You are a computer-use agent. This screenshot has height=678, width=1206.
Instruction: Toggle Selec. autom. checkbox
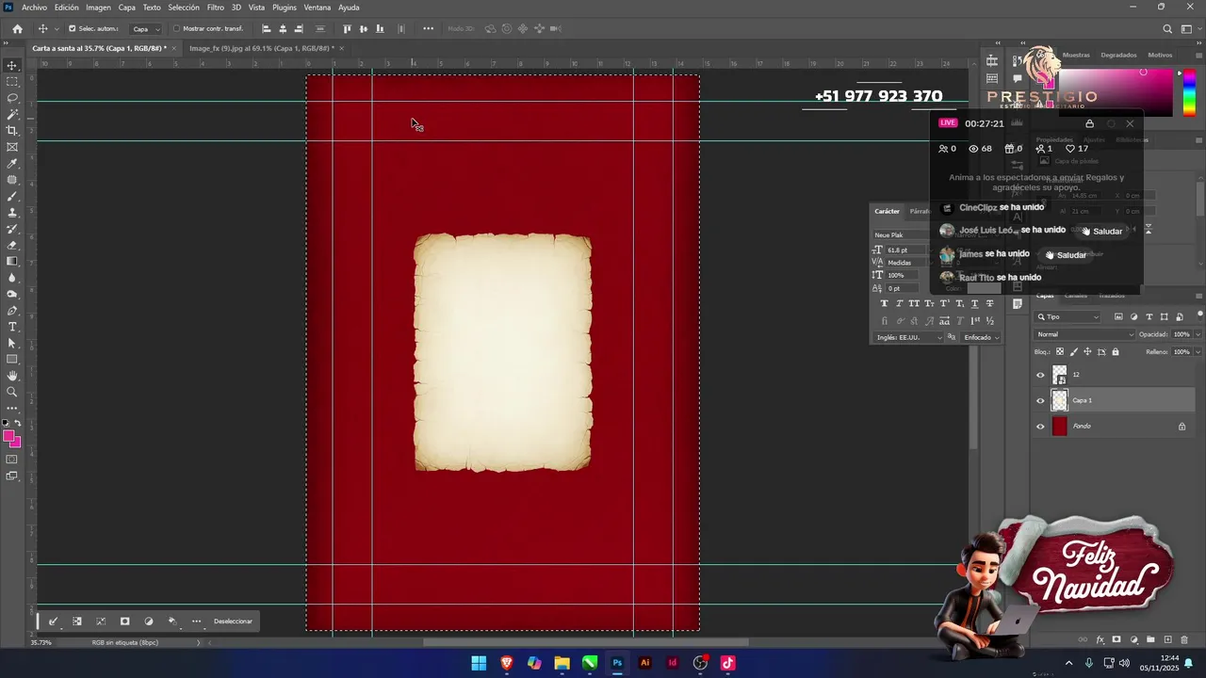coord(73,28)
